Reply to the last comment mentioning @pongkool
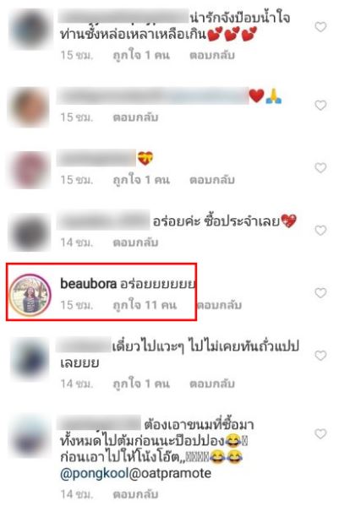This screenshot has width=339, height=512. pyautogui.click(x=135, y=494)
